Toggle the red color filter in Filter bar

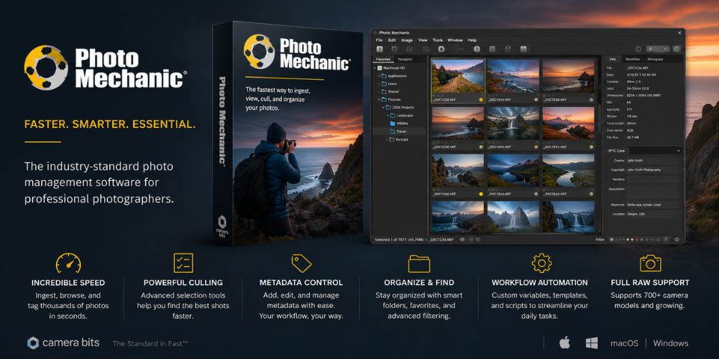[x=637, y=240]
